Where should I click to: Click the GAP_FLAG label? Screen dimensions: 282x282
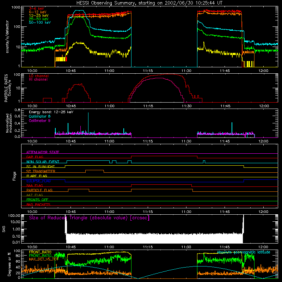(x=35, y=157)
